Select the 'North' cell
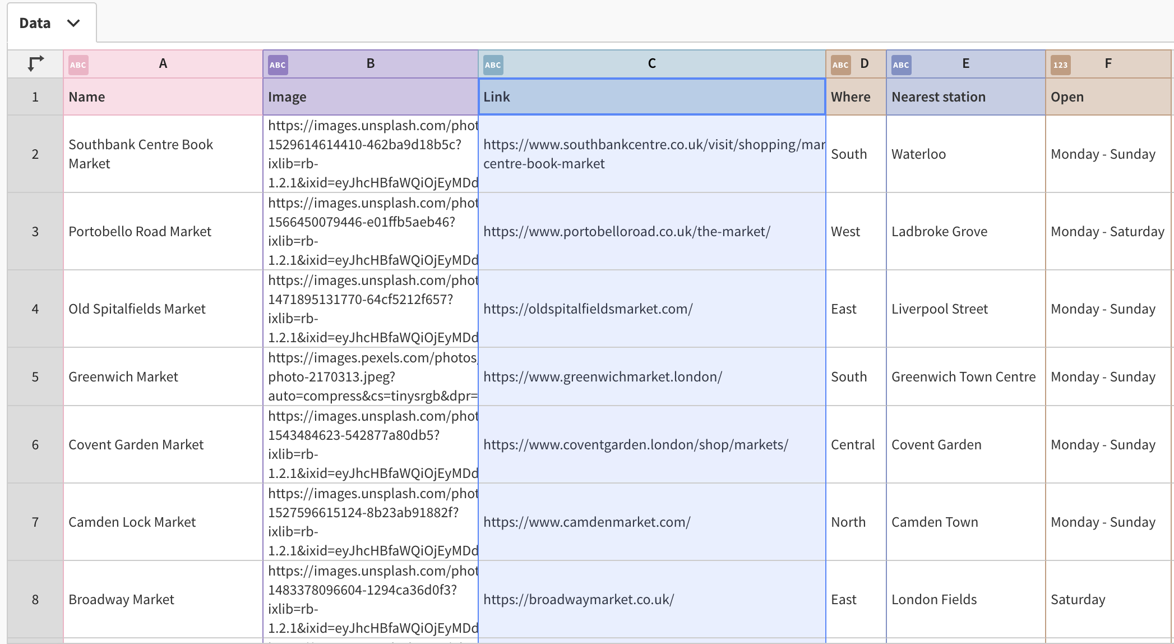The width and height of the screenshot is (1174, 644). pos(856,522)
